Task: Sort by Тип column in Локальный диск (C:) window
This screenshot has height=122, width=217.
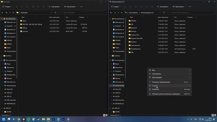Action: (176, 17)
